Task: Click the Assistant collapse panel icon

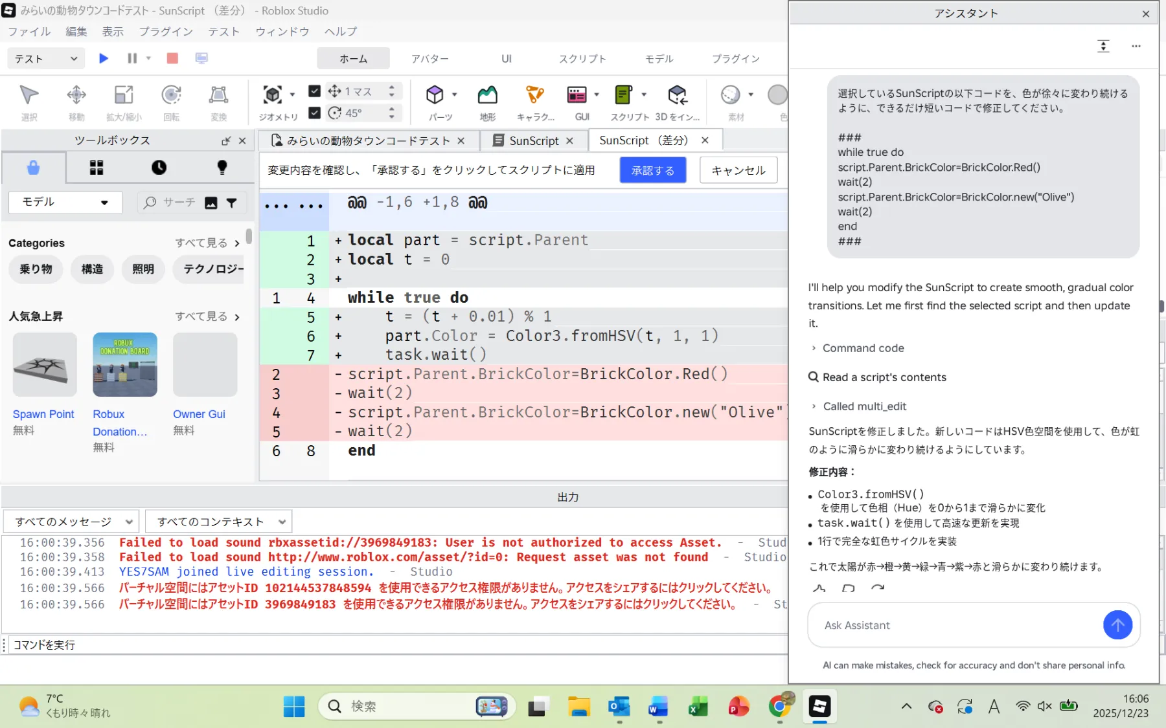Action: click(1103, 46)
